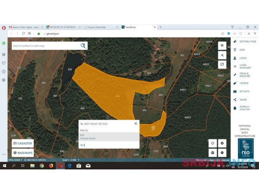Click the Login menu entry

[x=243, y=58]
